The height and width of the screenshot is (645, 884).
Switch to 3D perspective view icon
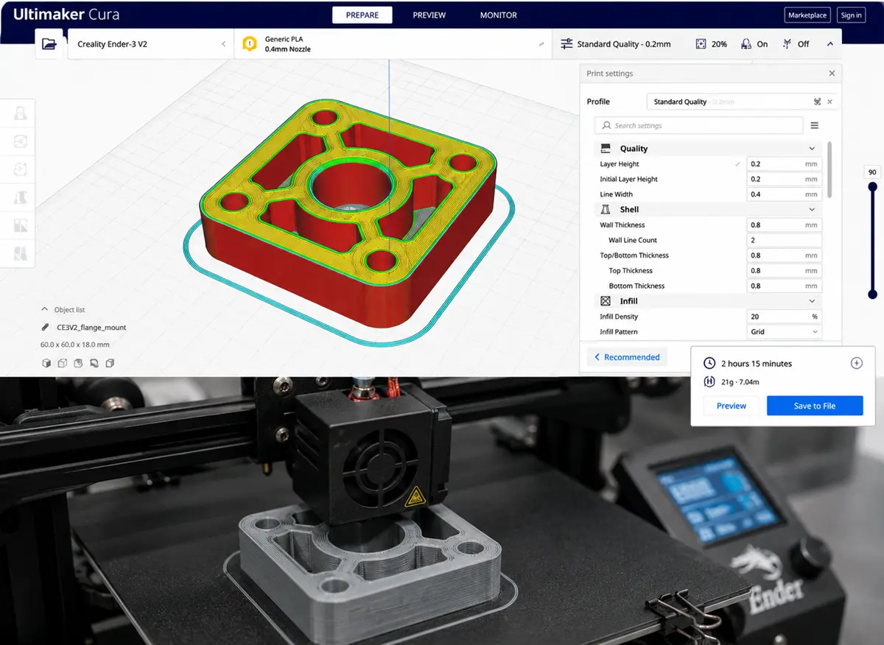coord(46,363)
